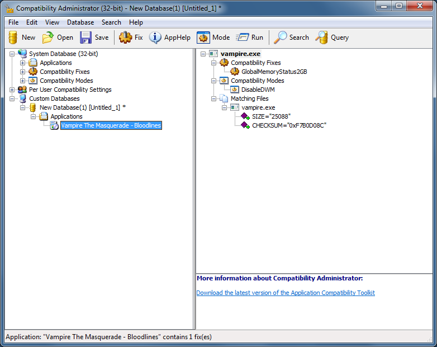Click the title bar application icon
This screenshot has width=437, height=347.
pyautogui.click(x=9, y=8)
